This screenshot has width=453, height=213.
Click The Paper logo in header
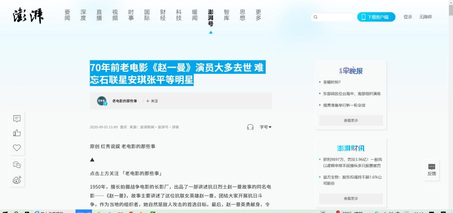28,16
